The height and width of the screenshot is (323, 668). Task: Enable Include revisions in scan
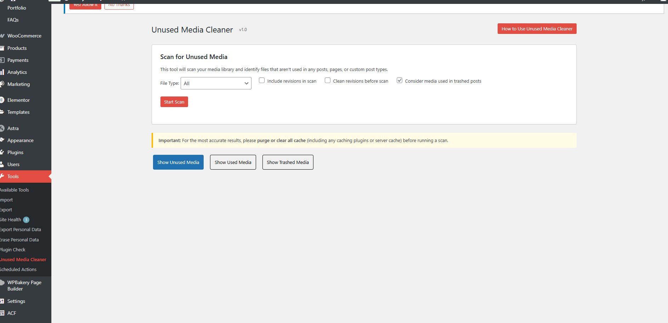tap(262, 81)
